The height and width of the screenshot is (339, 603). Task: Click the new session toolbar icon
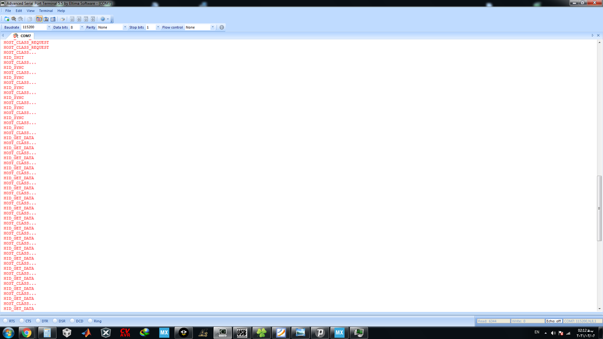(x=7, y=19)
